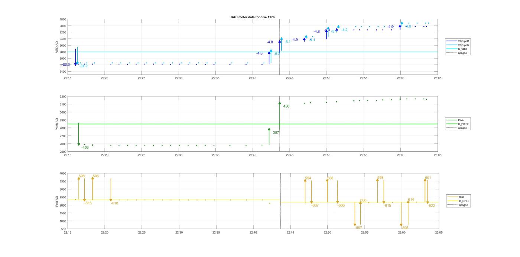Viewport: 520px width, 257px height.
Task: Click the 2500 tick on the Pitch axis
Action: tap(63, 152)
